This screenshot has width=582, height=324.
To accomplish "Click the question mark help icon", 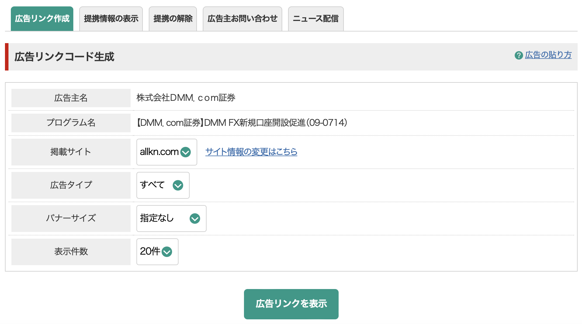I will pyautogui.click(x=519, y=55).
